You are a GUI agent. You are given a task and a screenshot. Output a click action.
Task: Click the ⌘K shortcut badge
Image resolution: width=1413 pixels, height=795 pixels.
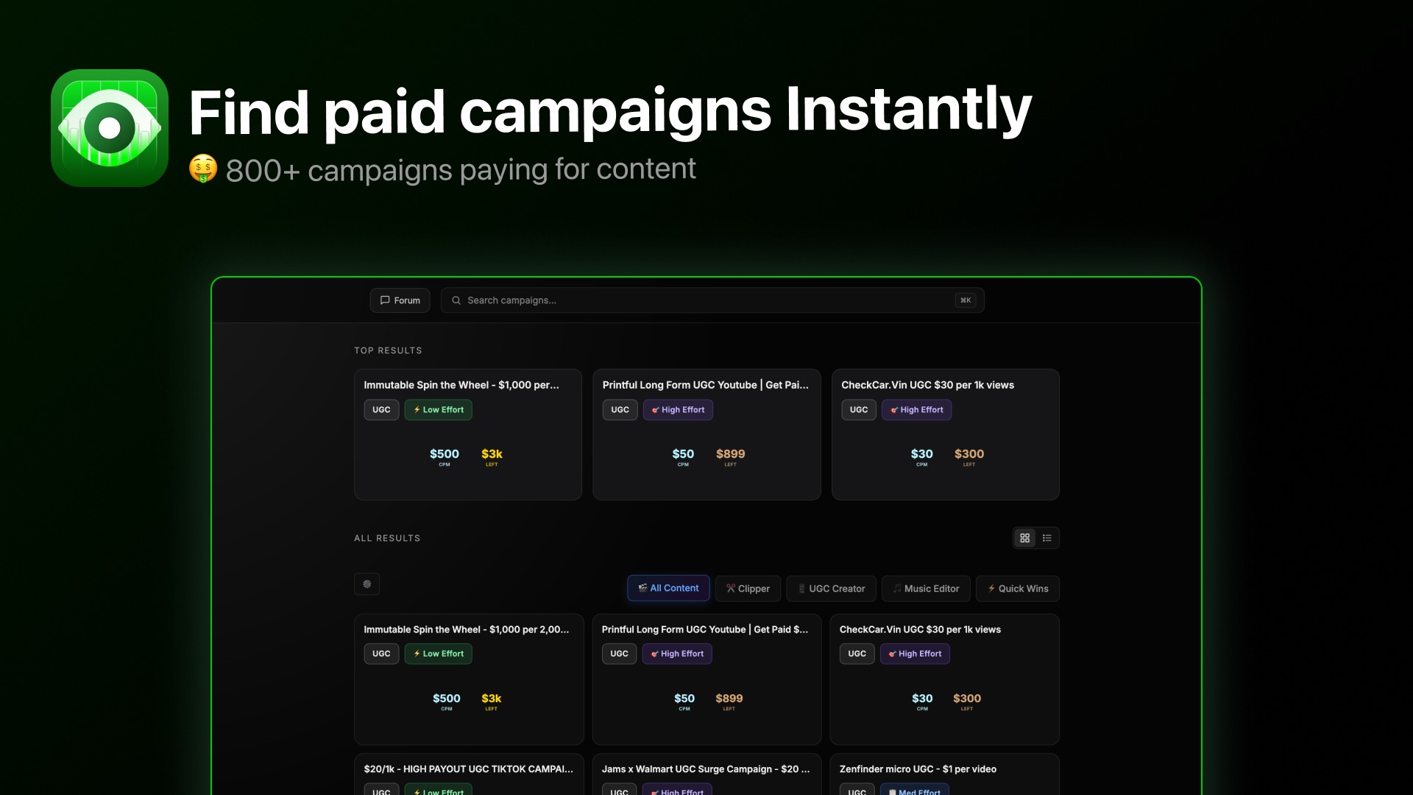pos(966,300)
